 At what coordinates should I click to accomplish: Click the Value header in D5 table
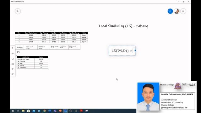[x=41, y=57]
